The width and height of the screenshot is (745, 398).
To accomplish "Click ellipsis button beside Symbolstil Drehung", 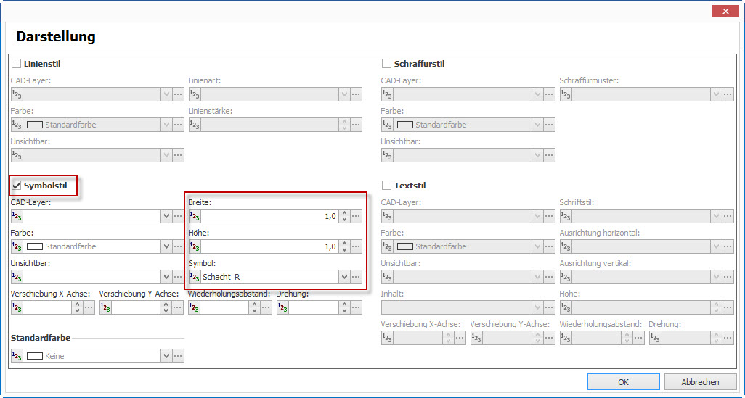I will 356,307.
